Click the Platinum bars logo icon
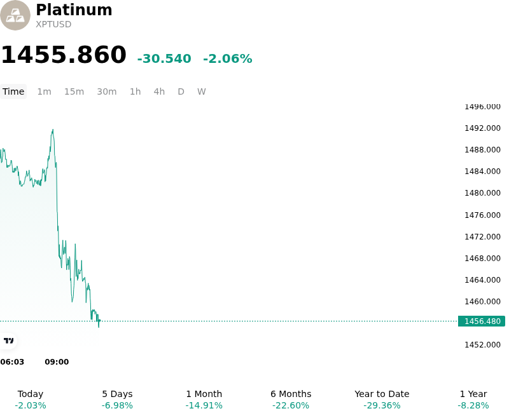Screen dimensions: 509x418 tap(15, 15)
